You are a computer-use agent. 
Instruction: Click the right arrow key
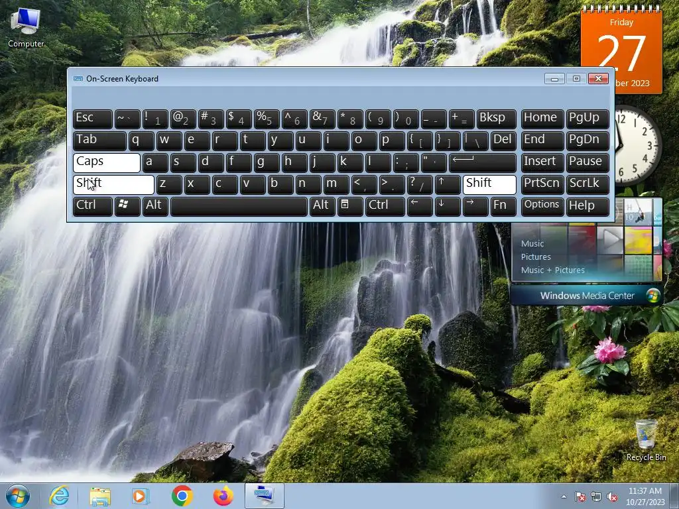click(x=475, y=206)
